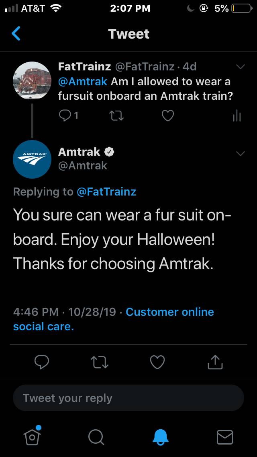257x457 pixels.
Task: Tap the Tweet your reply field
Action: pos(128,397)
